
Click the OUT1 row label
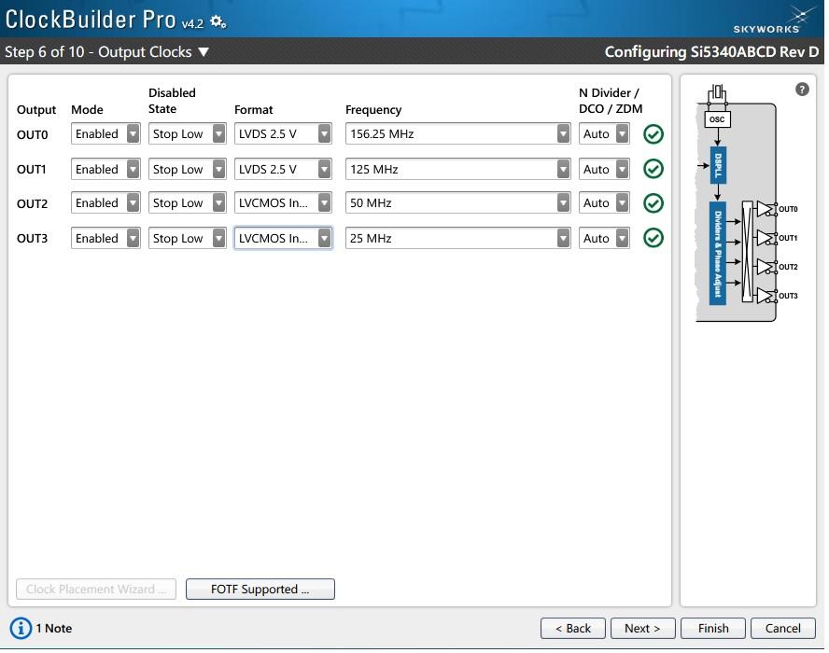pos(31,170)
